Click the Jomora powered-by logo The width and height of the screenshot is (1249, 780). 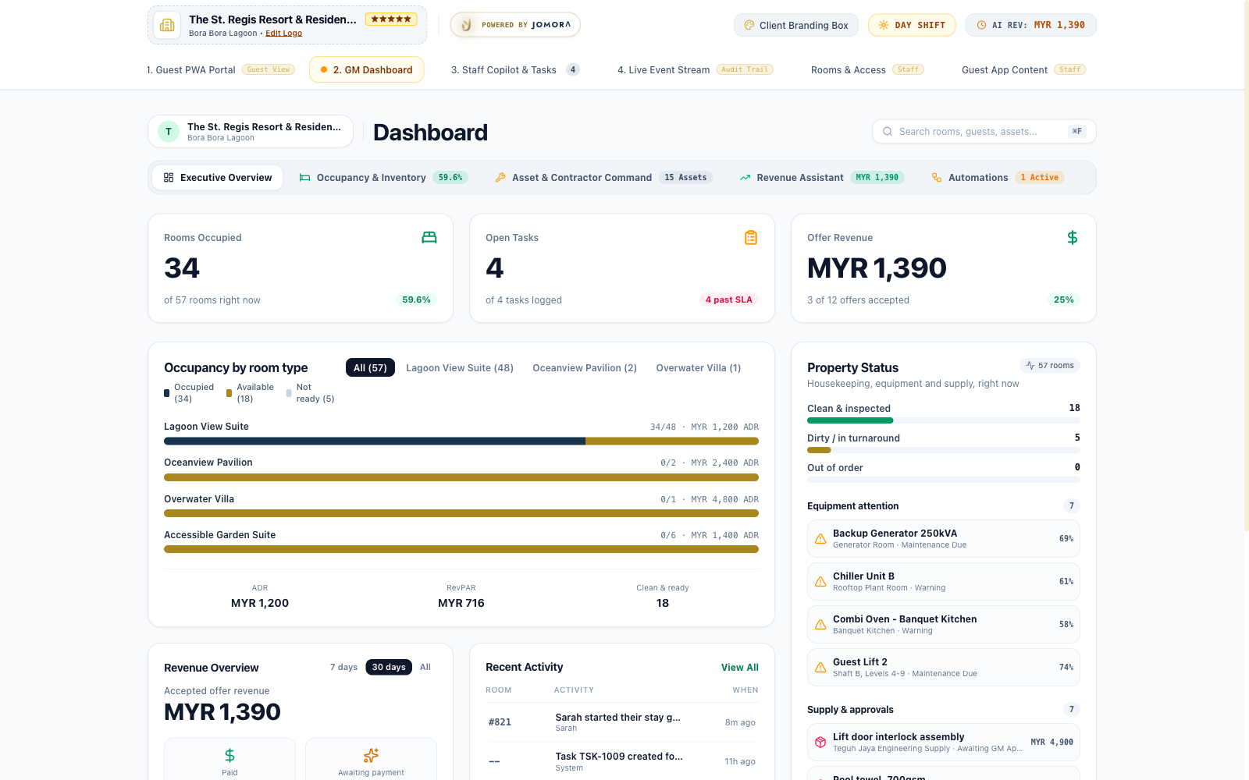point(515,25)
